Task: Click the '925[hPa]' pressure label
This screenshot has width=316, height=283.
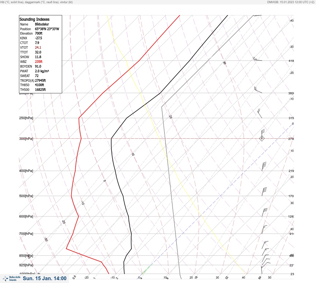Action: (26, 265)
